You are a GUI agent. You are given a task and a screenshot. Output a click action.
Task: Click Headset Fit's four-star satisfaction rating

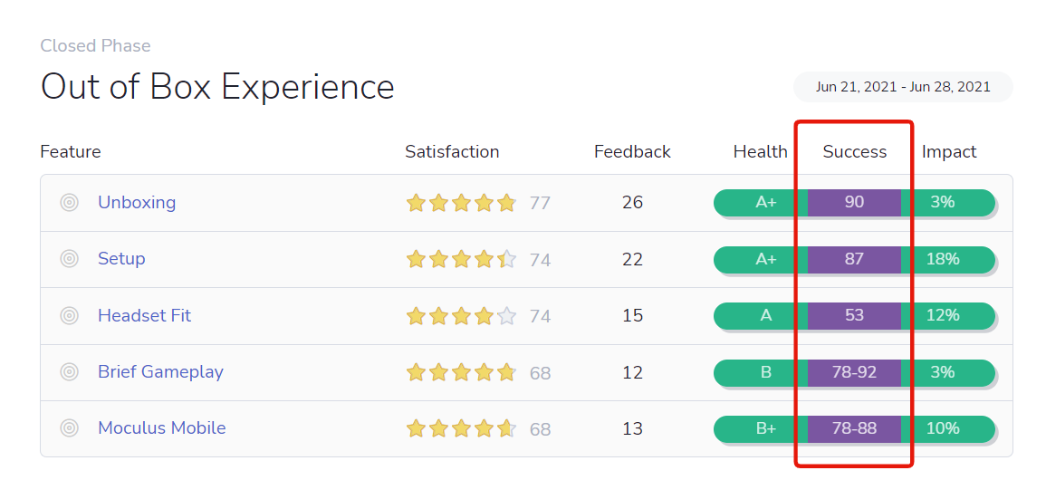pos(461,316)
